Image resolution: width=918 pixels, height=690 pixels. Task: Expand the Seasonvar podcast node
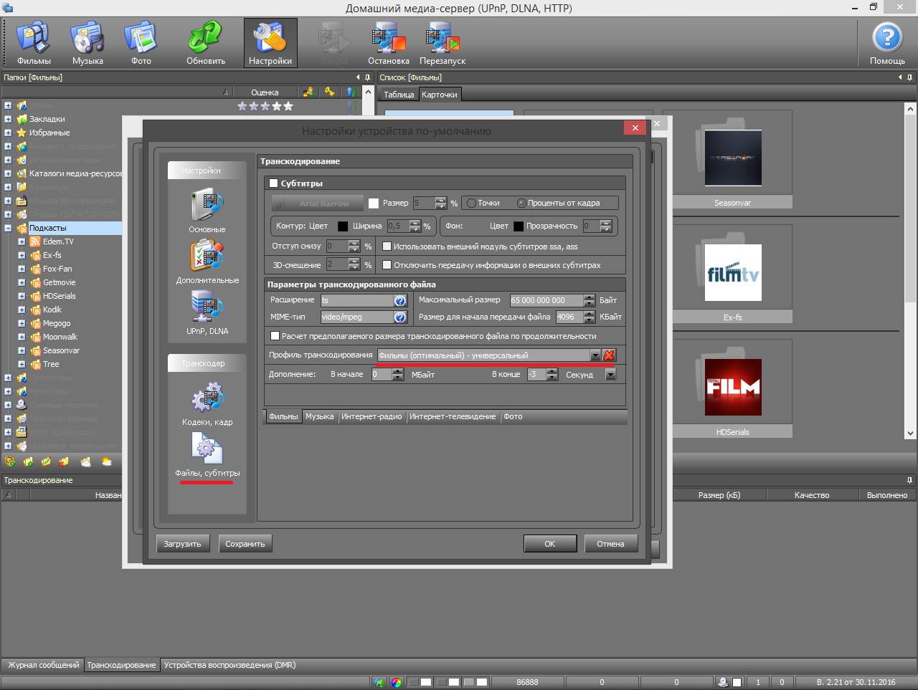click(22, 350)
